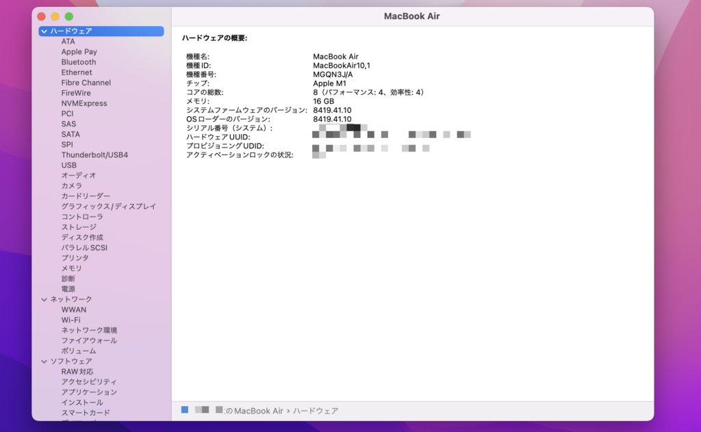This screenshot has width=701, height=432.
Task: View 電源 power information
Action: click(68, 288)
